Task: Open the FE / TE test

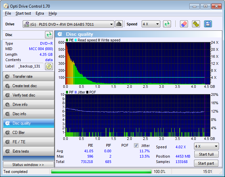Action: pyautogui.click(x=29, y=142)
